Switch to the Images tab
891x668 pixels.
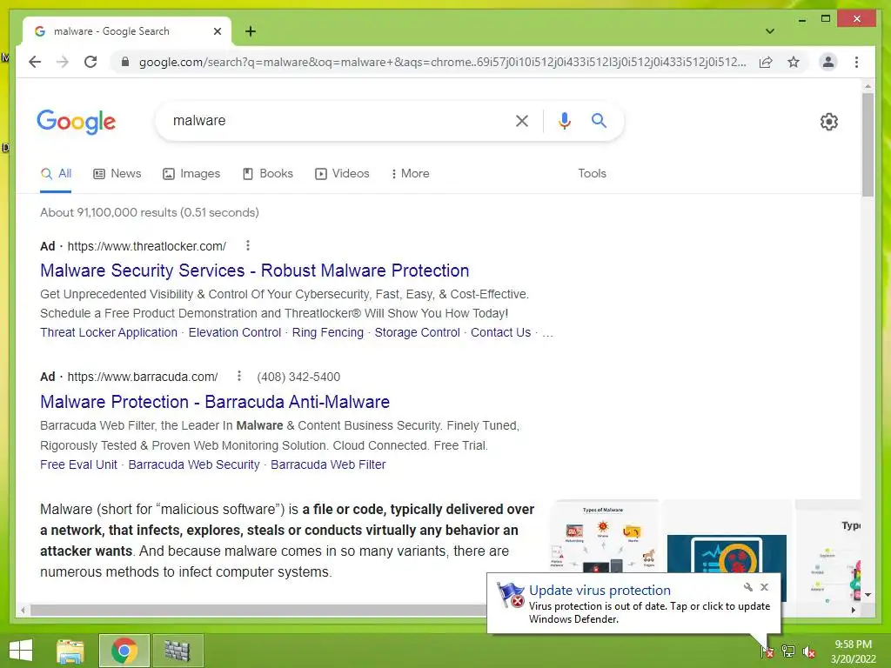click(x=191, y=174)
